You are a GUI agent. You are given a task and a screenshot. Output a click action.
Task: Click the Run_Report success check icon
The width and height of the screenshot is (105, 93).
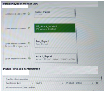point(29,43)
